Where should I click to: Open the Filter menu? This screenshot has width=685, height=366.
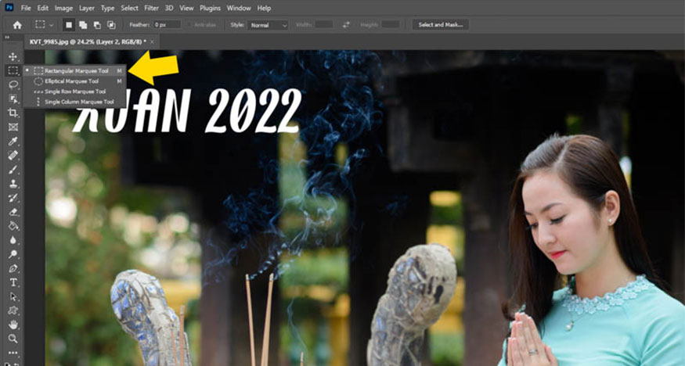pos(150,8)
